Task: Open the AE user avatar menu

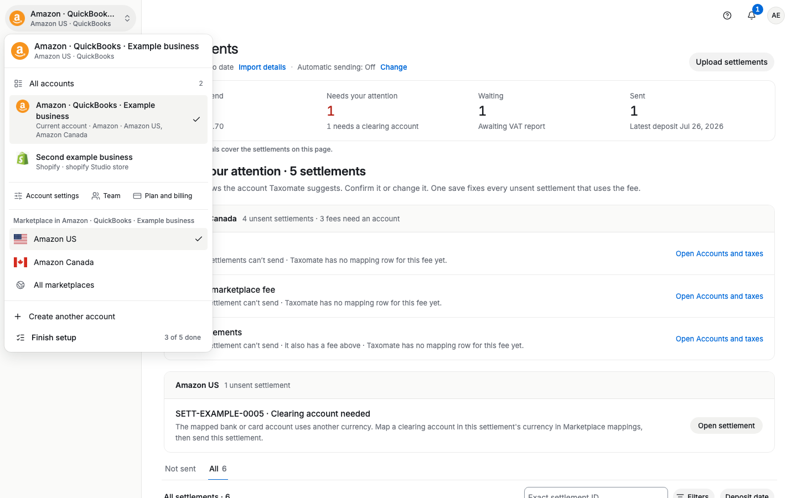Action: click(776, 15)
